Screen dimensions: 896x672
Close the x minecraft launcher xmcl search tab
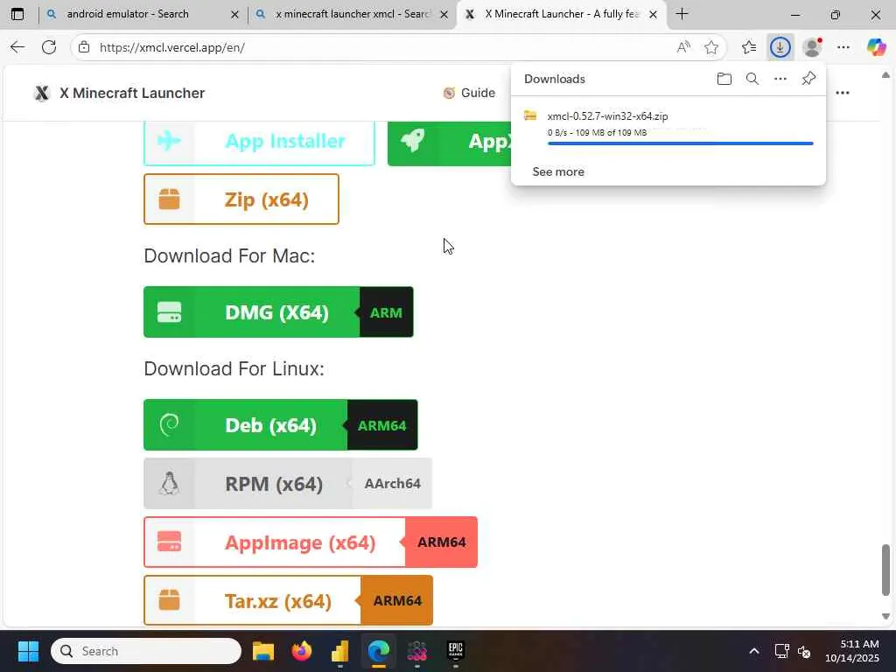point(444,15)
